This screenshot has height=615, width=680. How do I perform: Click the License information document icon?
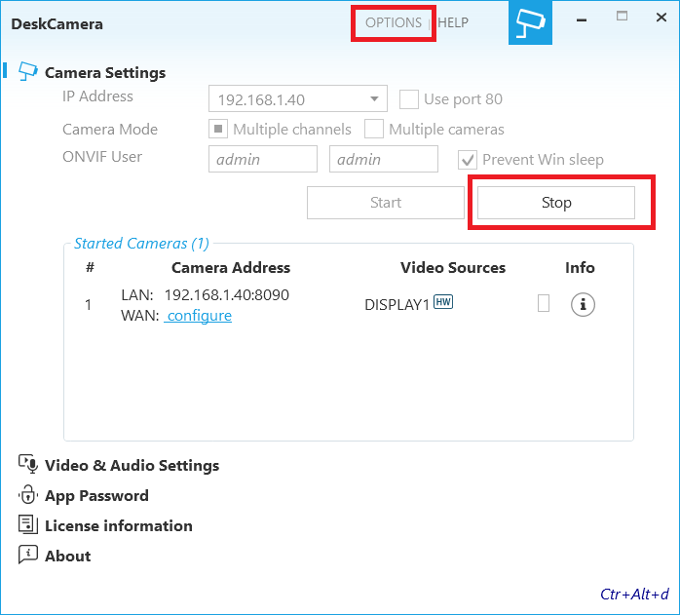pyautogui.click(x=28, y=525)
